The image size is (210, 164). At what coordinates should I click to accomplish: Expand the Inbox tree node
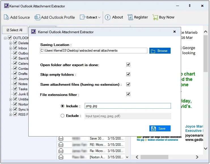tap(10, 48)
